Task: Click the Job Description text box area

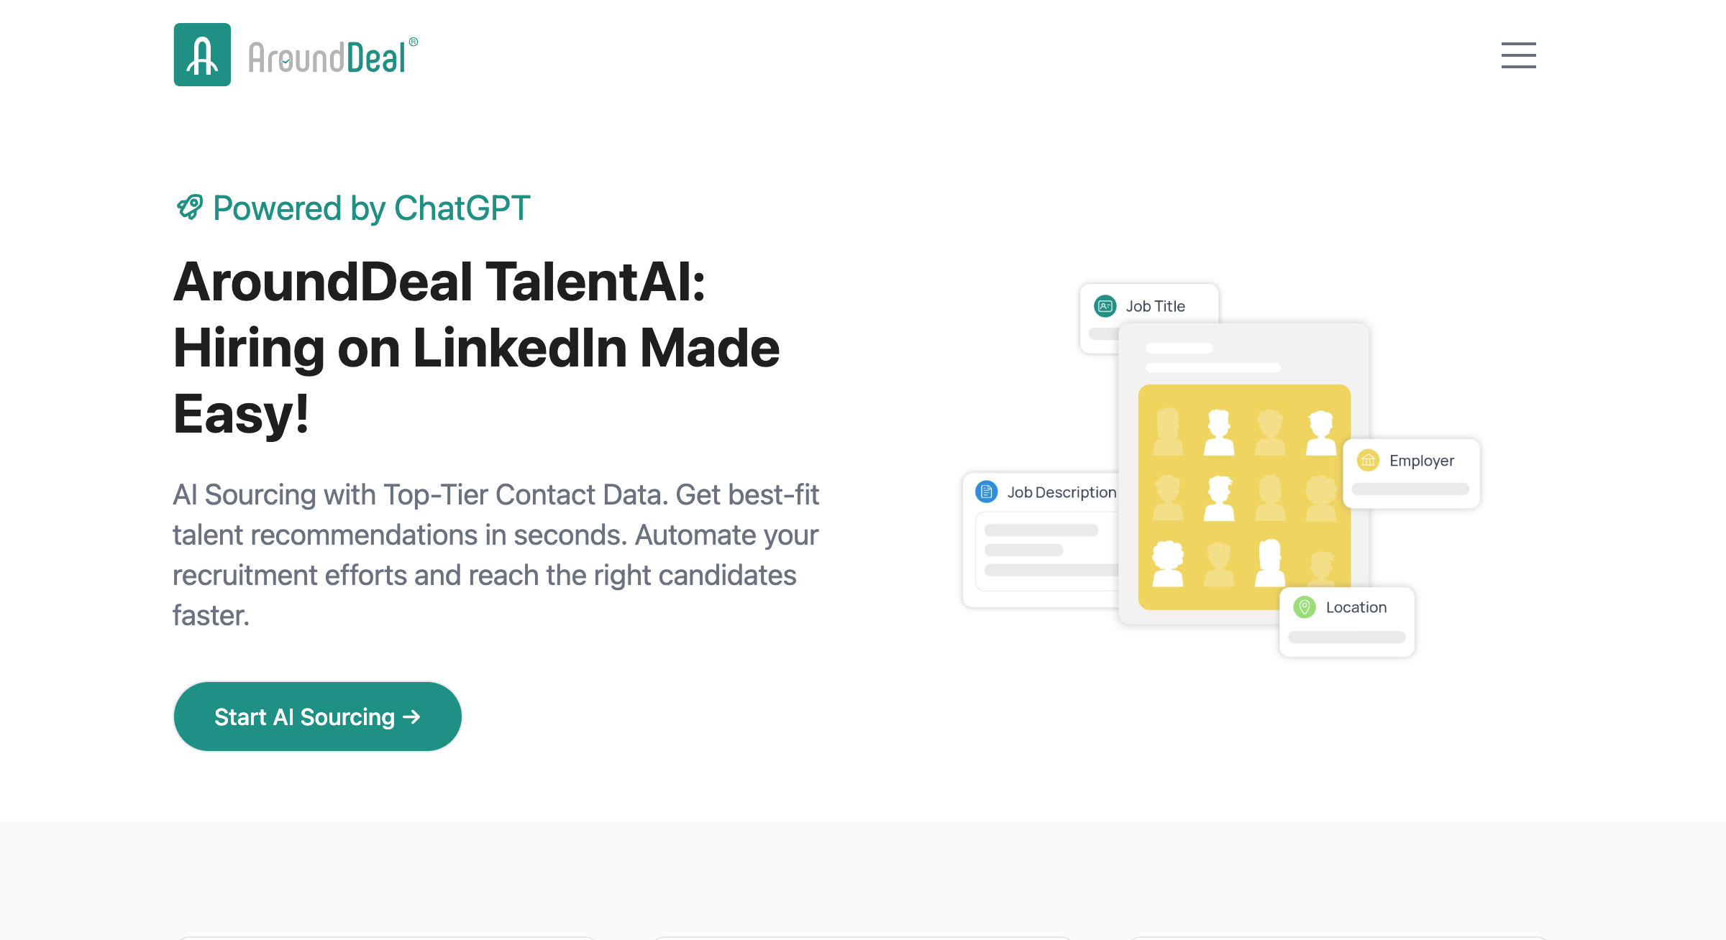Action: (1047, 551)
